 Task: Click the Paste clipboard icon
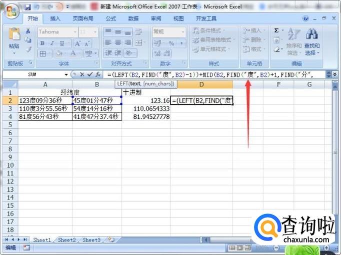coord(14,34)
